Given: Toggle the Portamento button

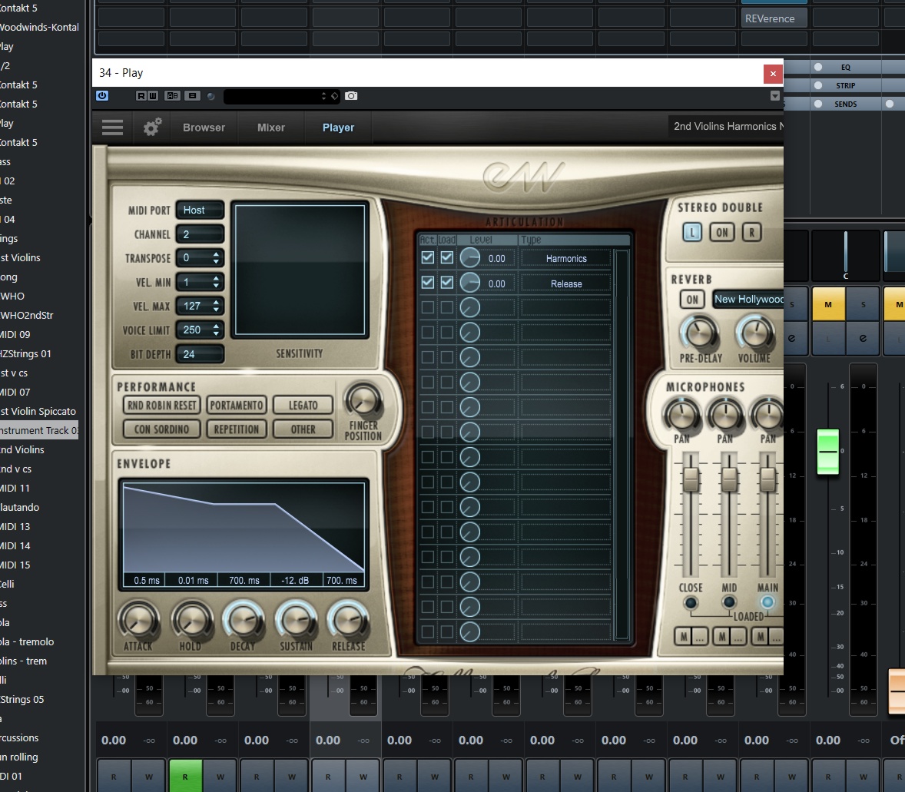Looking at the screenshot, I should coord(237,406).
